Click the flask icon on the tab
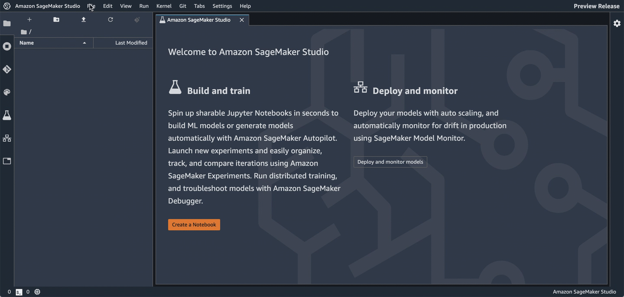This screenshot has width=624, height=297. tap(162, 20)
